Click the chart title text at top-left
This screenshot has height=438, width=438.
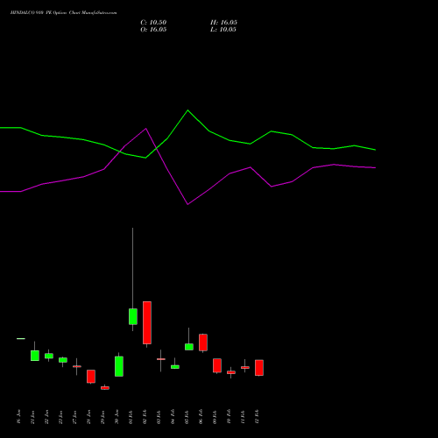click(63, 13)
